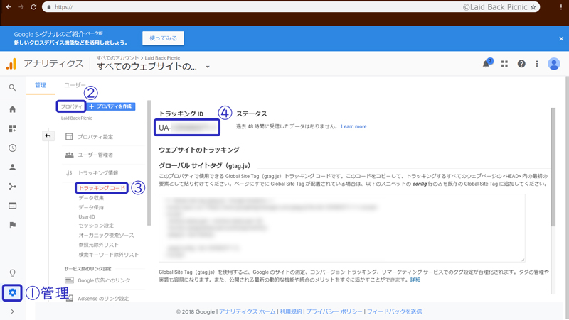Open the user account avatar
Screen dimensions: 569x320
554,64
